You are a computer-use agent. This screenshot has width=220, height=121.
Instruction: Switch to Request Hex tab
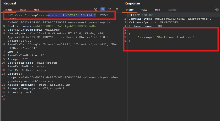36,10
